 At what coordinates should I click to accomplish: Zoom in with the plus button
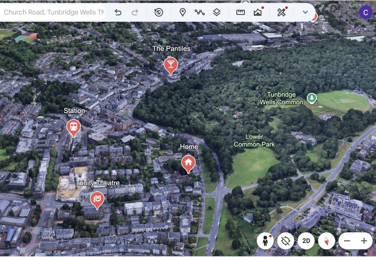[364, 241]
